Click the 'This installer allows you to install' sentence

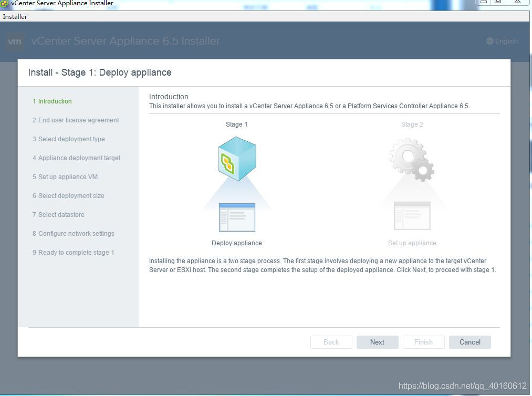pyautogui.click(x=309, y=106)
